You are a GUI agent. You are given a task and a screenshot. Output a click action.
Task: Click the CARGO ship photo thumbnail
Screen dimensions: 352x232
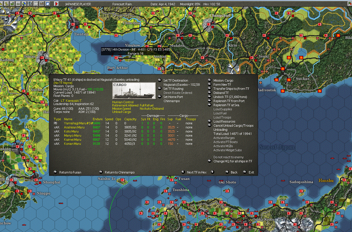click(134, 91)
